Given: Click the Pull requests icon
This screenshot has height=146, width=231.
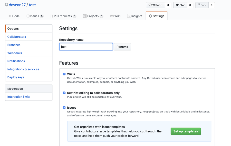Looking at the screenshot, I should coord(52,16).
